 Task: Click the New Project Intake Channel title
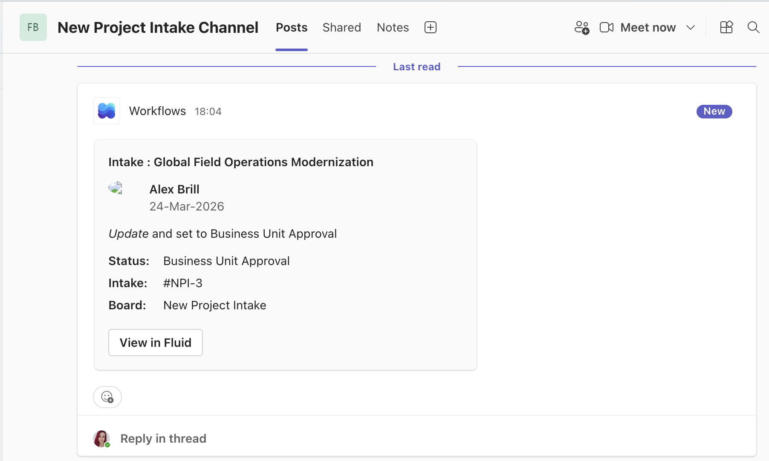click(158, 27)
